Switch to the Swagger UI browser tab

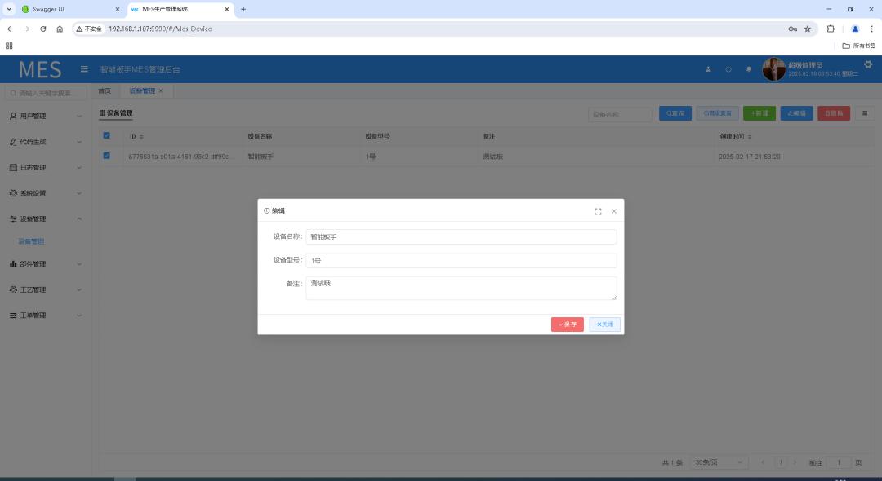coord(70,9)
